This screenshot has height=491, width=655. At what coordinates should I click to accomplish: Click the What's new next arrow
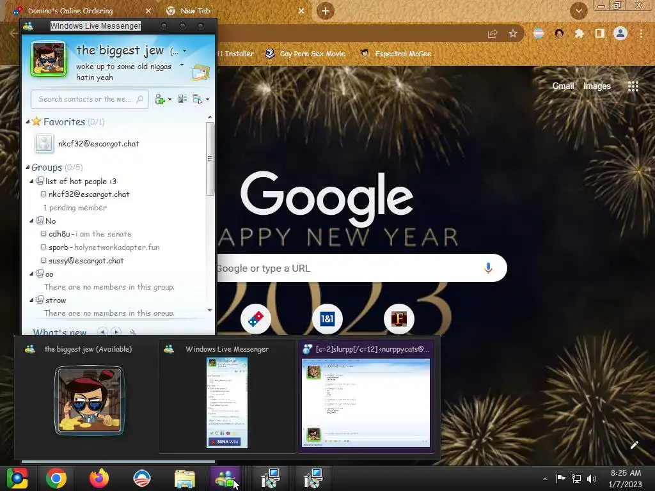pyautogui.click(x=116, y=332)
